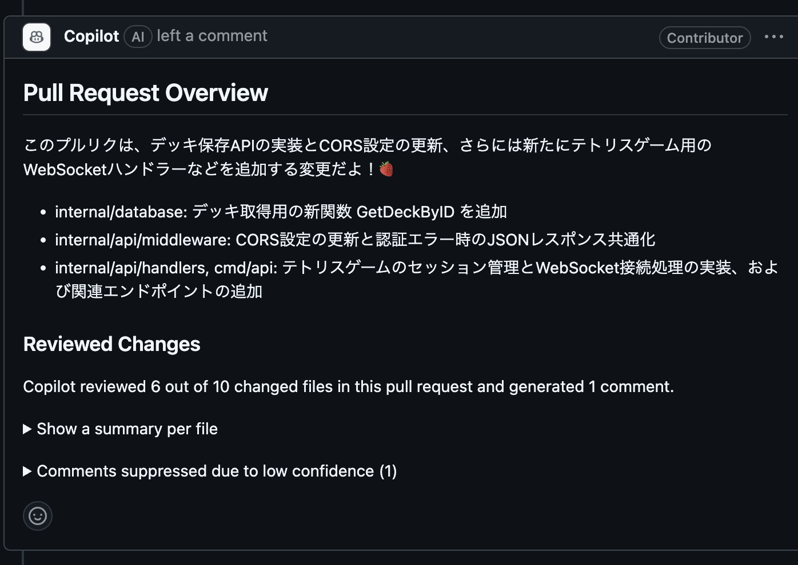The image size is (798, 565).
Task: Click the Pull Request Overview heading
Action: click(146, 92)
